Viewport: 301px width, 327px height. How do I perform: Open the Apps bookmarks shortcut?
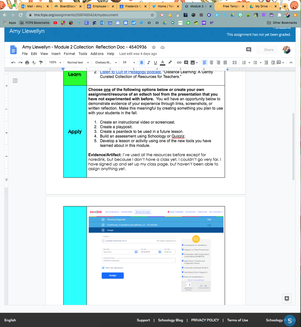(x=10, y=23)
